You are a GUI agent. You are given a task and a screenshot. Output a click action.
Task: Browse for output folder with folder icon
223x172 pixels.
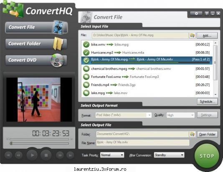[193, 134]
